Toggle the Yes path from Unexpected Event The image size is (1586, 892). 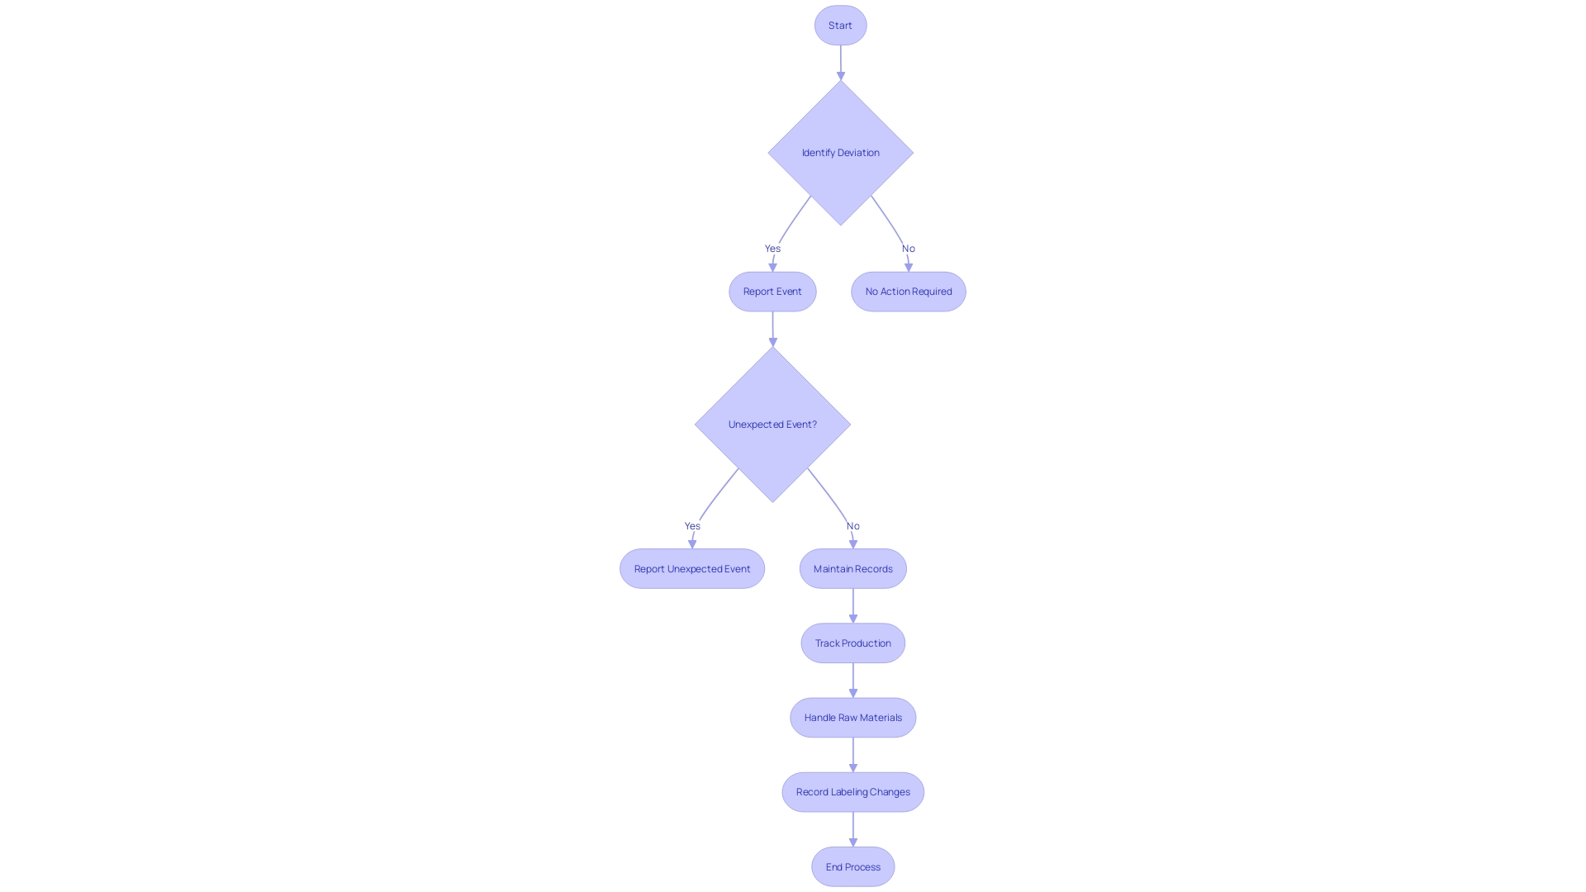[691, 525]
